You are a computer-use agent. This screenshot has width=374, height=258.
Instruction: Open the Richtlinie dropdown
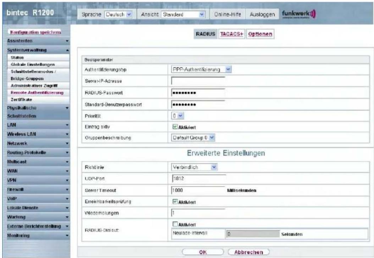point(194,167)
